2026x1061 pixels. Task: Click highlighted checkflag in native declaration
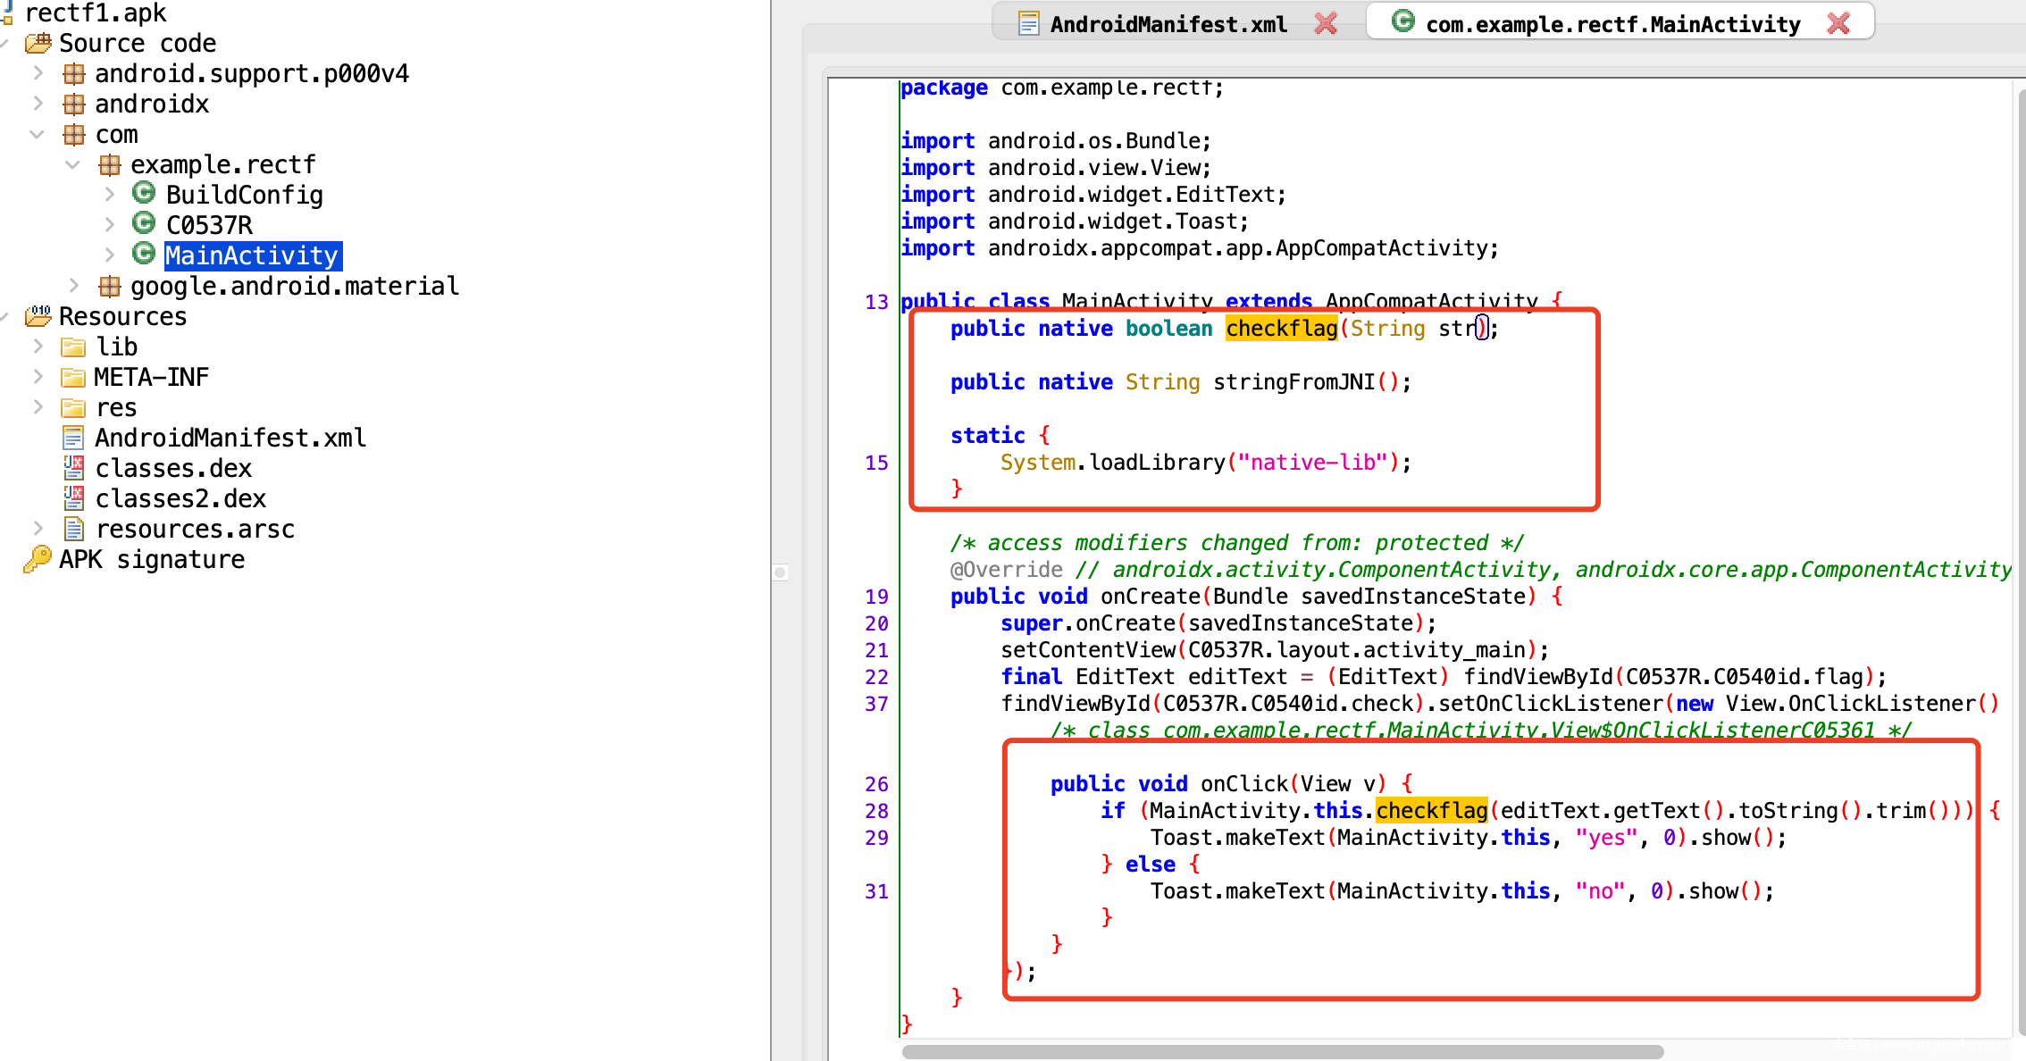[1281, 329]
